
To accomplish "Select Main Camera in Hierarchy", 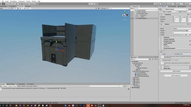I will pos(142,12).
